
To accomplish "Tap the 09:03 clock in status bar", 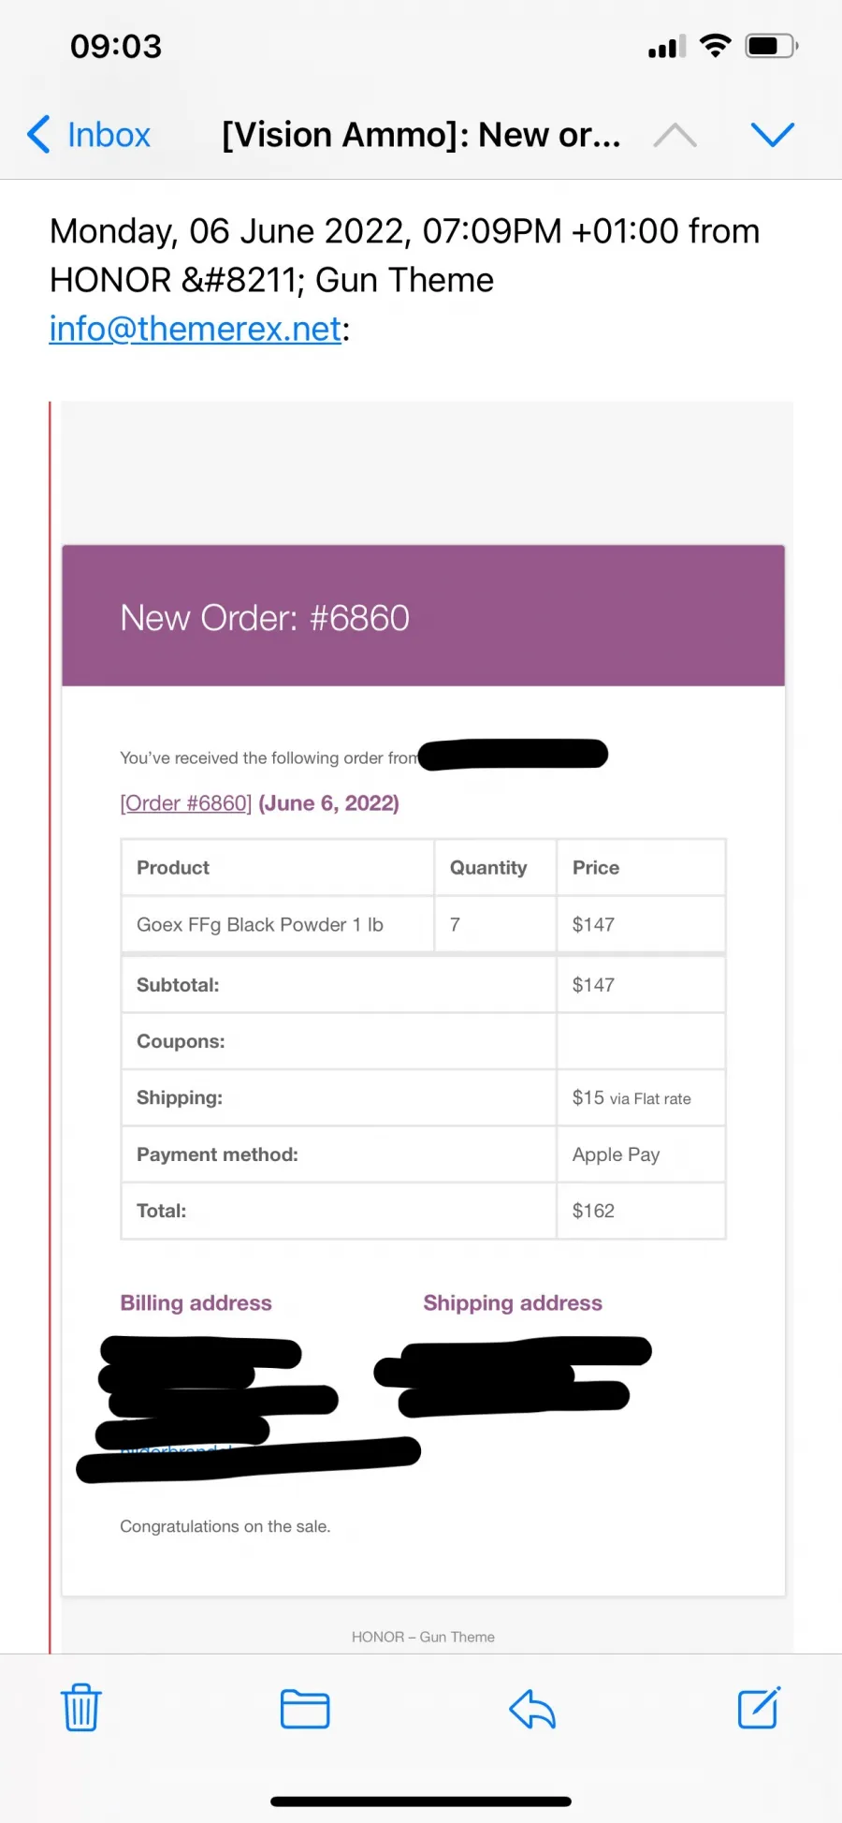I will (116, 47).
